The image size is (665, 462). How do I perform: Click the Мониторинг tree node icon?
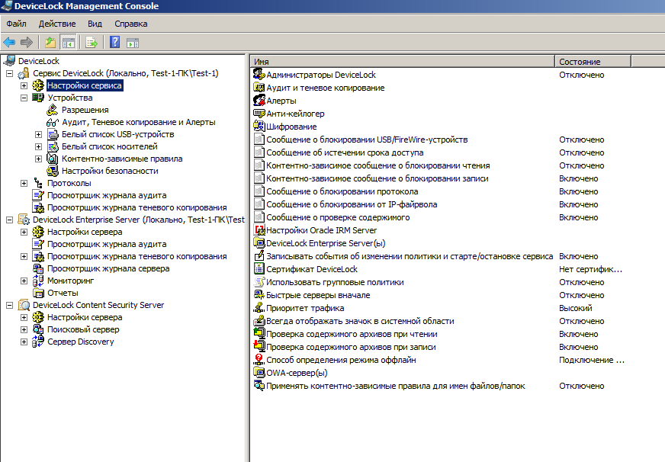coord(38,281)
